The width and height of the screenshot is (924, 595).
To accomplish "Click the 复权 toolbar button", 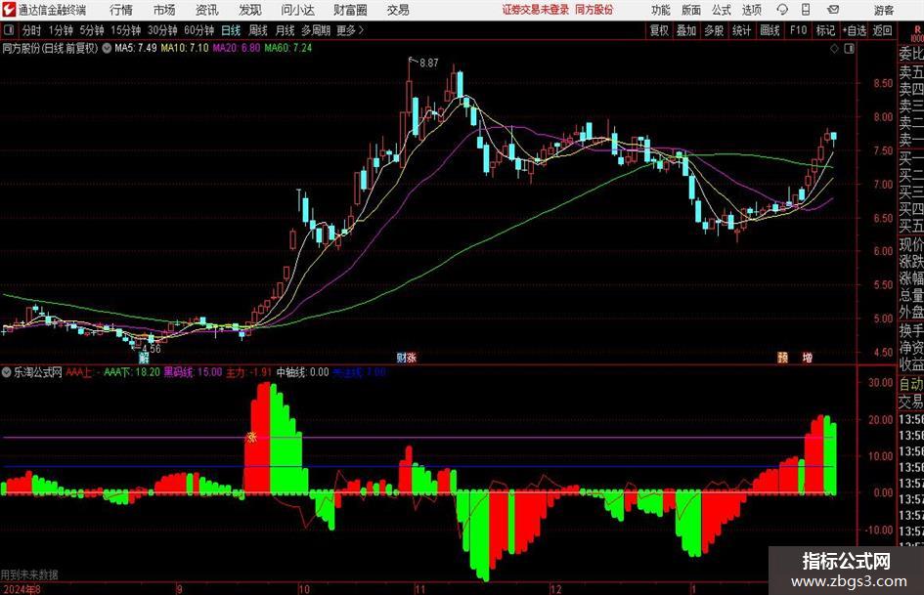I will pos(659,30).
